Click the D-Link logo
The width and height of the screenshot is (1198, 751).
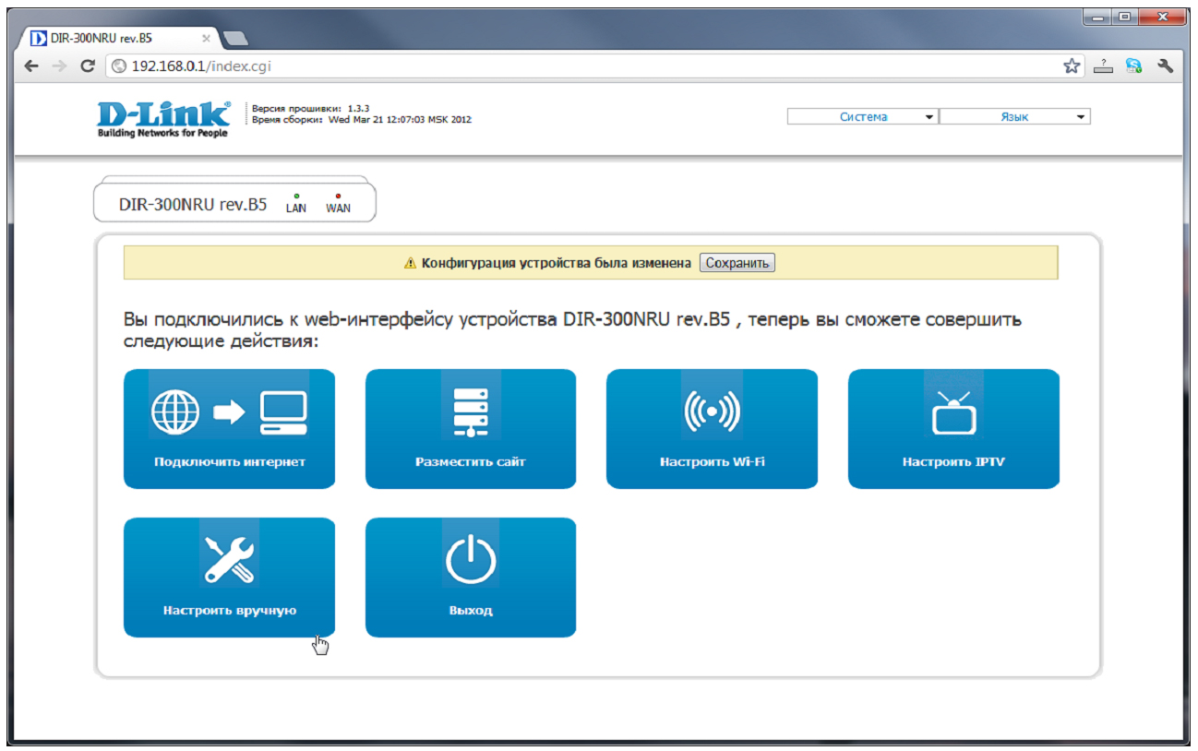tap(163, 118)
